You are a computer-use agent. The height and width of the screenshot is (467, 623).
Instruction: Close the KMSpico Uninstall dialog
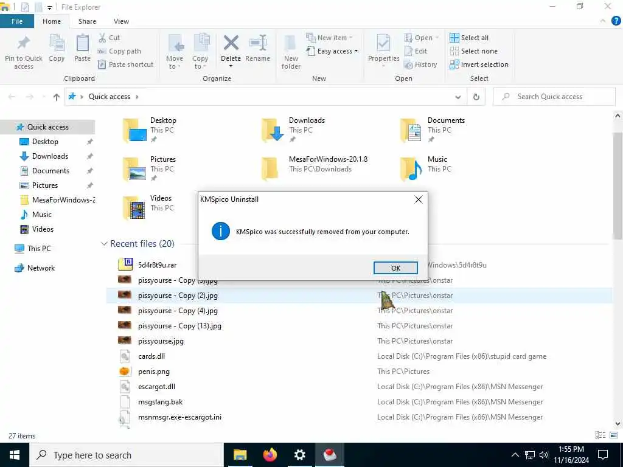coord(419,199)
